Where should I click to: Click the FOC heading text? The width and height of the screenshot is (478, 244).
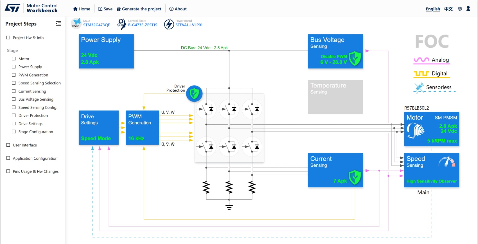click(x=432, y=42)
